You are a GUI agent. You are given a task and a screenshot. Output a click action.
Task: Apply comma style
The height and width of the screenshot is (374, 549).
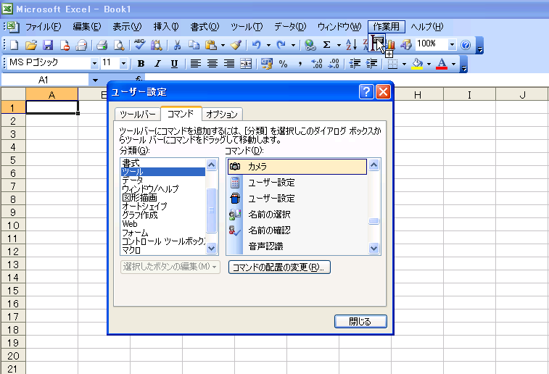[x=300, y=64]
